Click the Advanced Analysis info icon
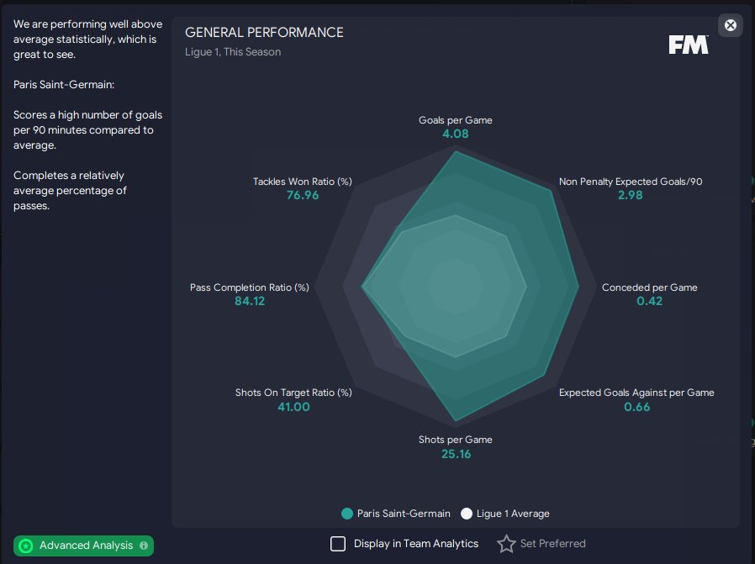Image resolution: width=755 pixels, height=564 pixels. pyautogui.click(x=144, y=546)
